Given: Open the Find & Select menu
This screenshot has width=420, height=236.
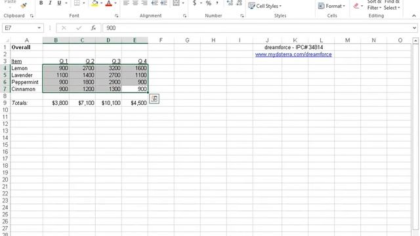Looking at the screenshot, I should tap(392, 5).
